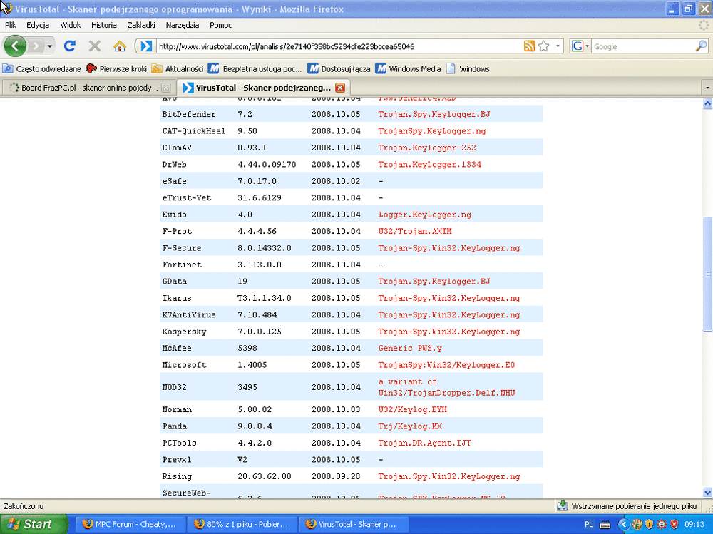
Task: Open the Edycja menu
Action: [x=38, y=25]
